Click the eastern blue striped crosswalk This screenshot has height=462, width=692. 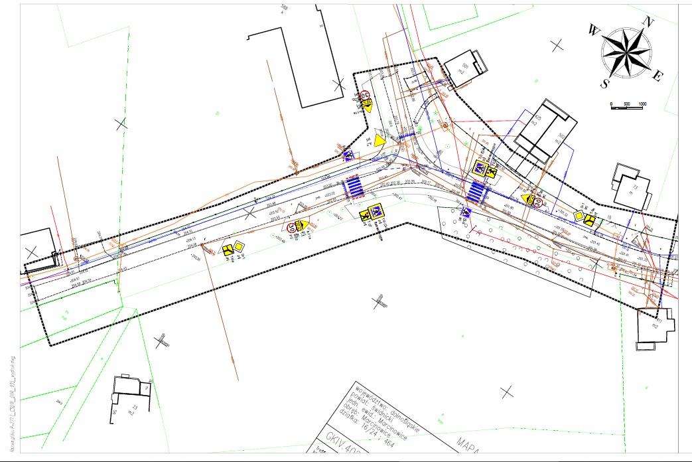point(477,191)
